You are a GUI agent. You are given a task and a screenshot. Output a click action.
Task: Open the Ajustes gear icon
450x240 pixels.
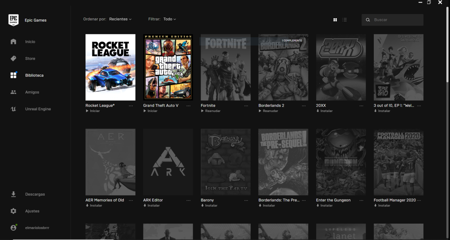(x=13, y=211)
